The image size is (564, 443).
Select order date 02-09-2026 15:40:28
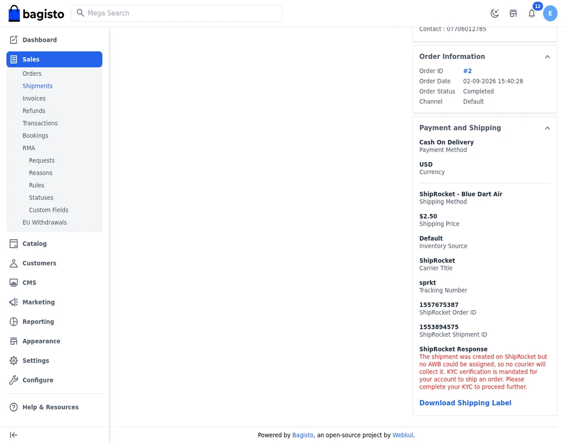tap(493, 81)
